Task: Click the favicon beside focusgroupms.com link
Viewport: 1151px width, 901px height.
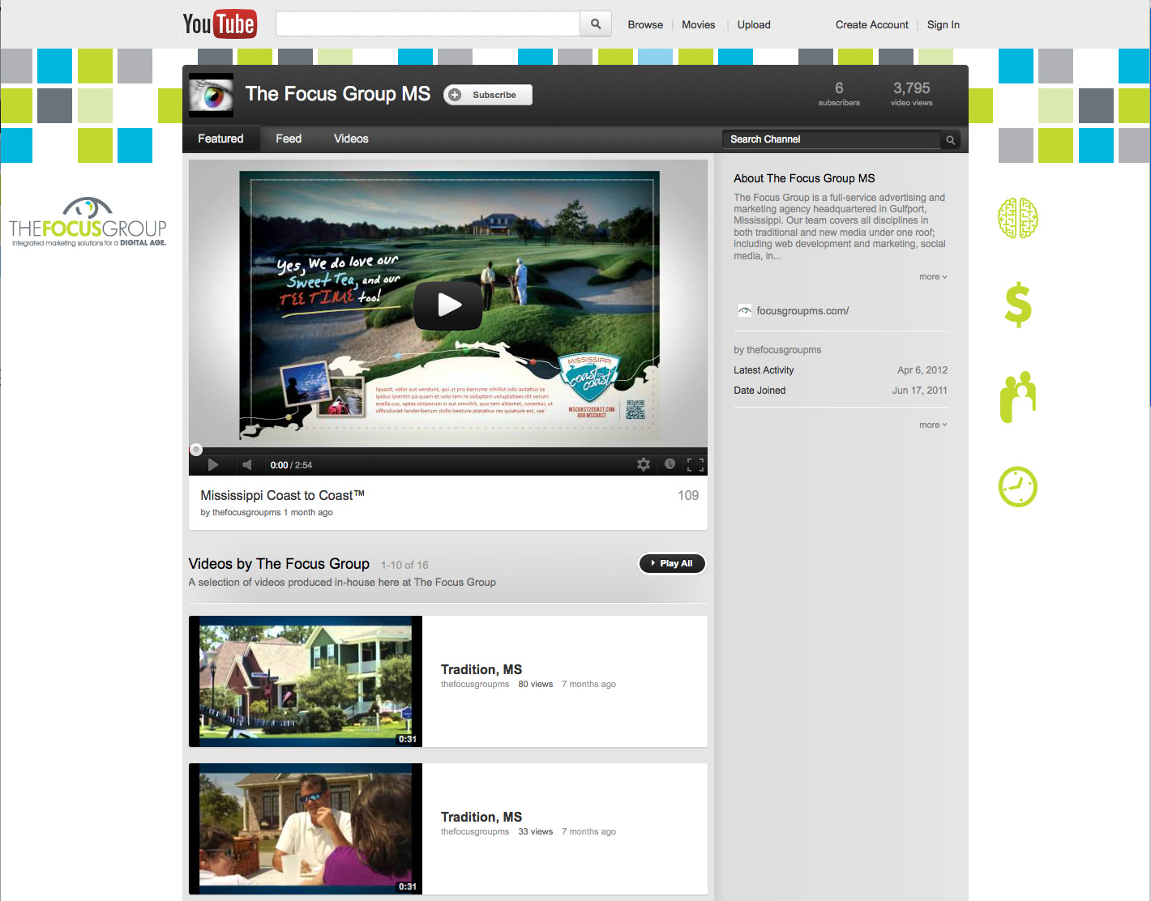Action: pos(744,310)
